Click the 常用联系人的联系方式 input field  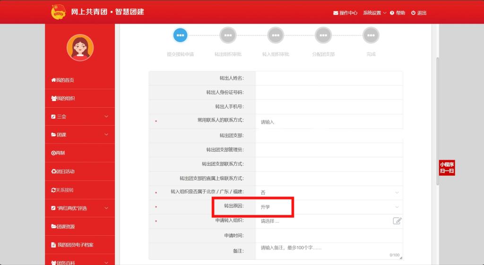328,122
